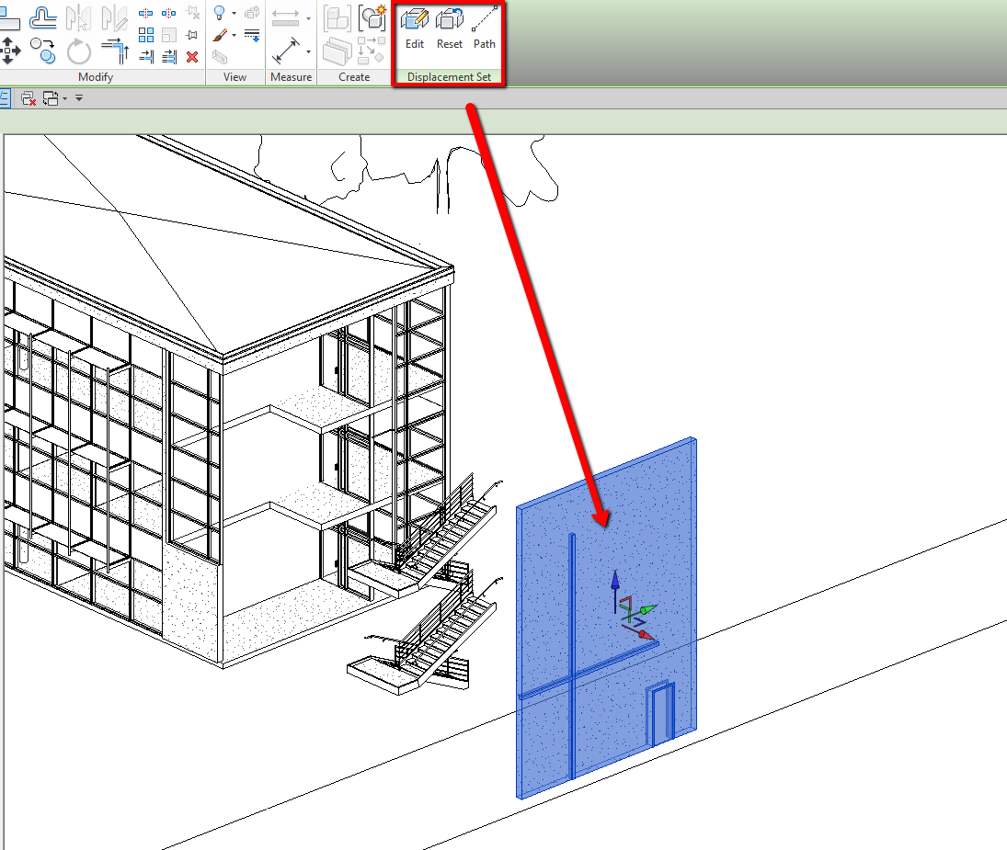
Task: Activate the Rotate tool
Action: pos(77,52)
